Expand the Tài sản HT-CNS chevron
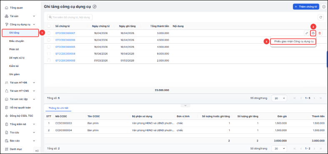Viewport: 328px width, 154px height. (34, 91)
